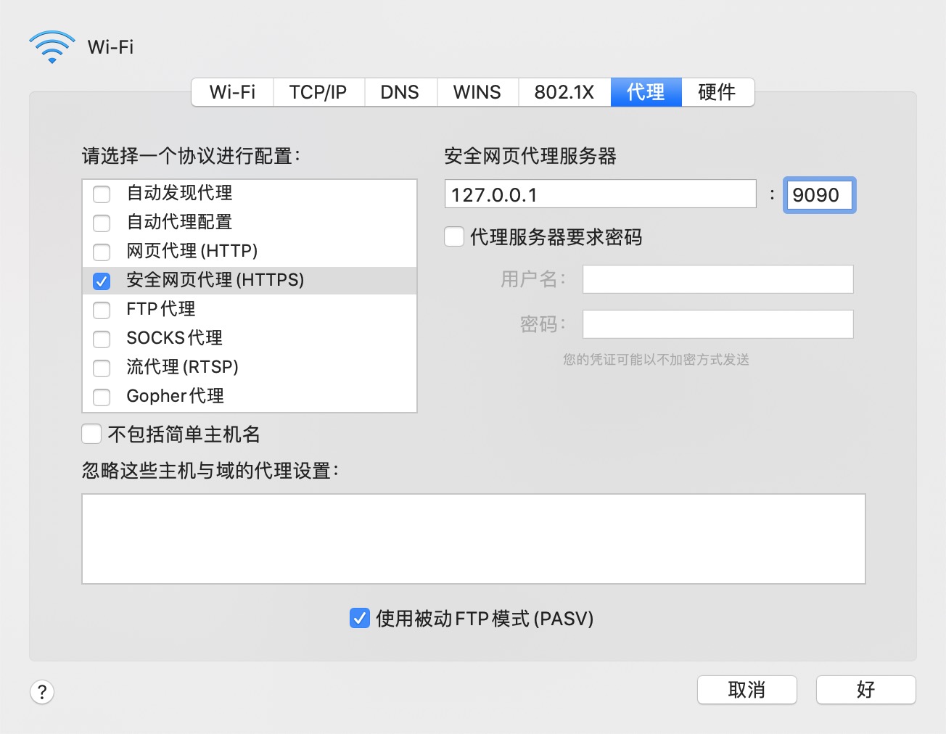Select the 自动发现代理 row label
The width and height of the screenshot is (946, 734).
pyautogui.click(x=179, y=193)
